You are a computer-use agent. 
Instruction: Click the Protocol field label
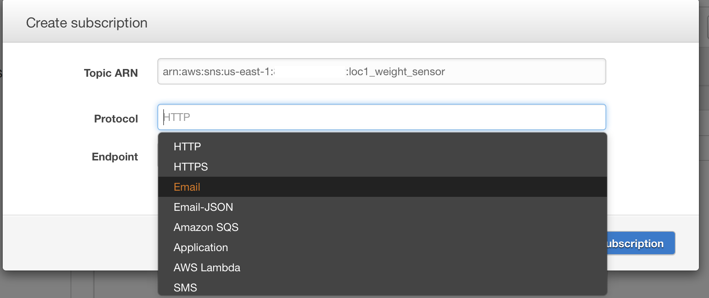[116, 119]
